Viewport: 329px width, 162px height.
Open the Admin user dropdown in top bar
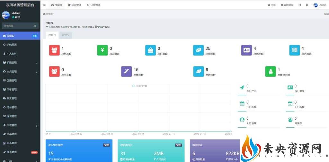click(320, 5)
